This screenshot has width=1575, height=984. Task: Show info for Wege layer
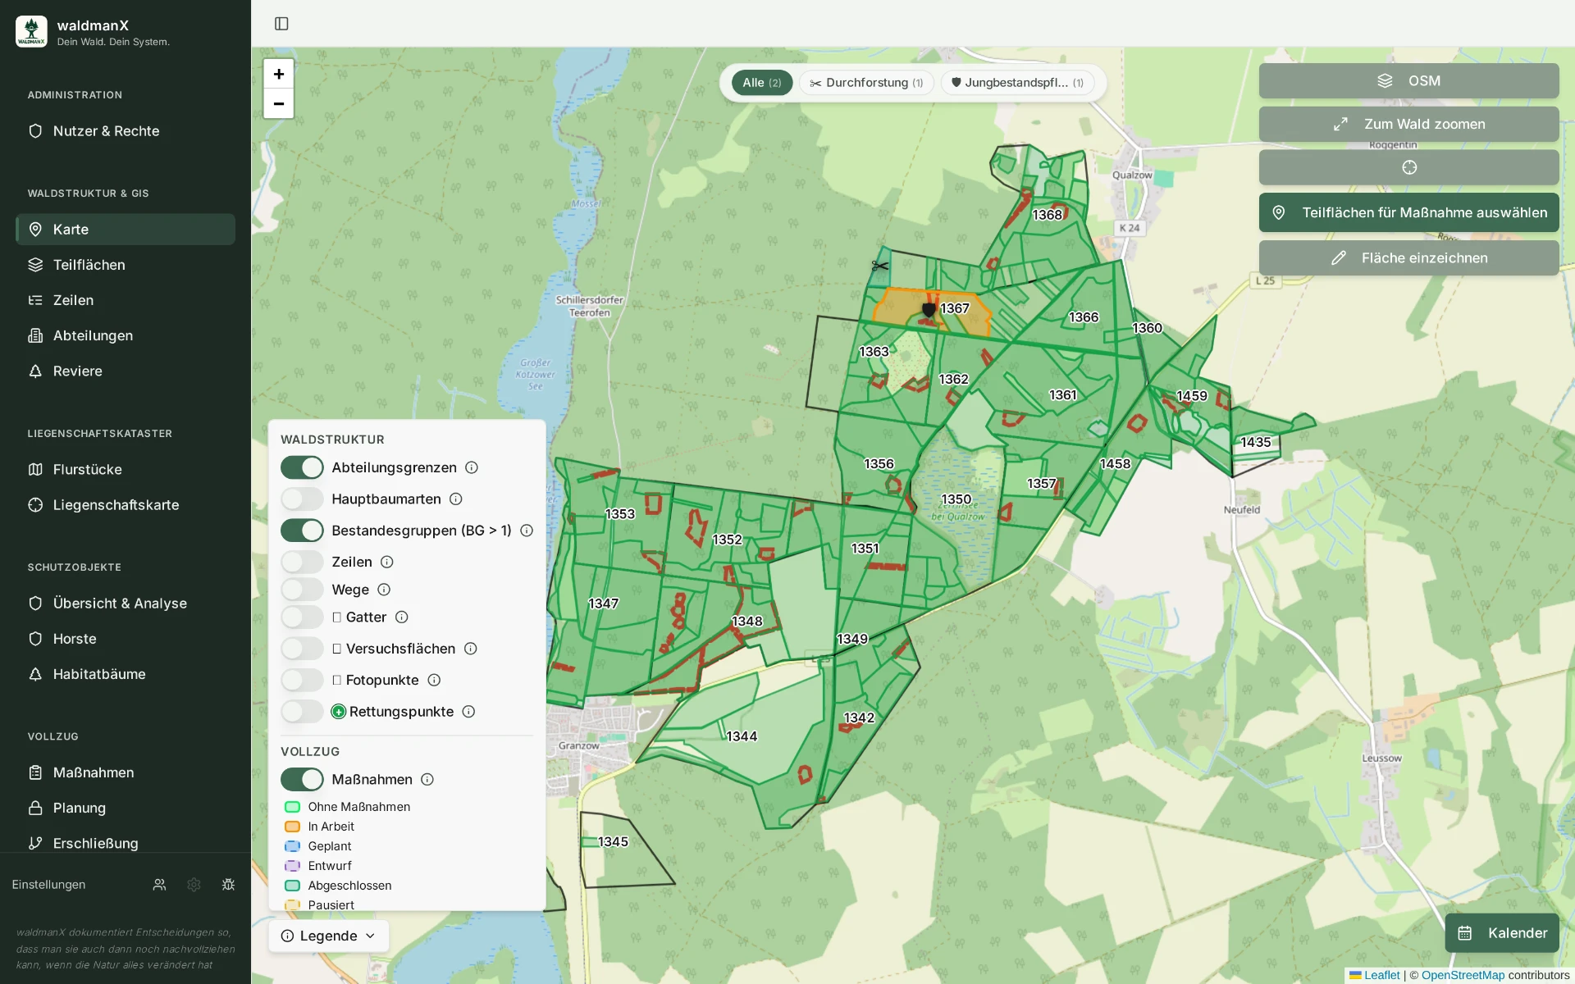(384, 590)
